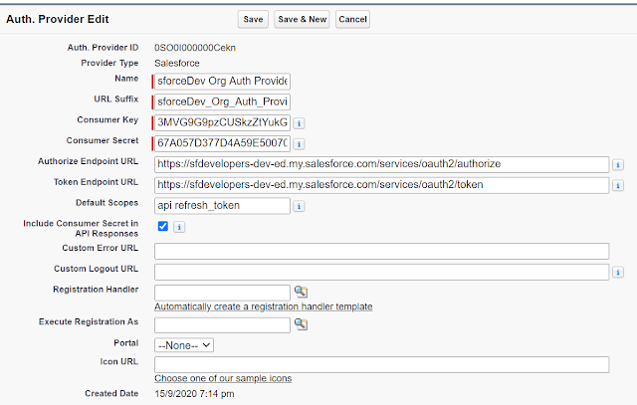Click into the Consumer Secret field
The height and width of the screenshot is (405, 637).
pos(222,143)
